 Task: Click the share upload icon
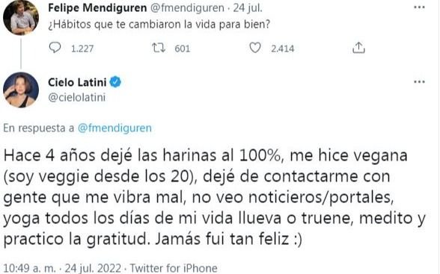point(358,48)
